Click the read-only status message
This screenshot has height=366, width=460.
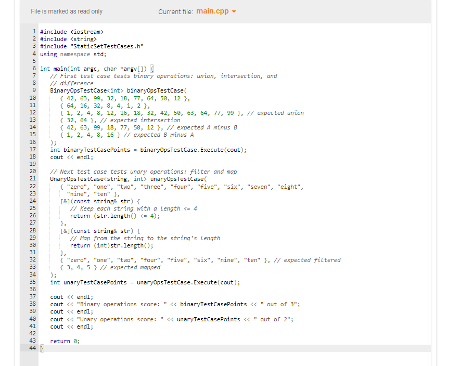pyautogui.click(x=65, y=11)
